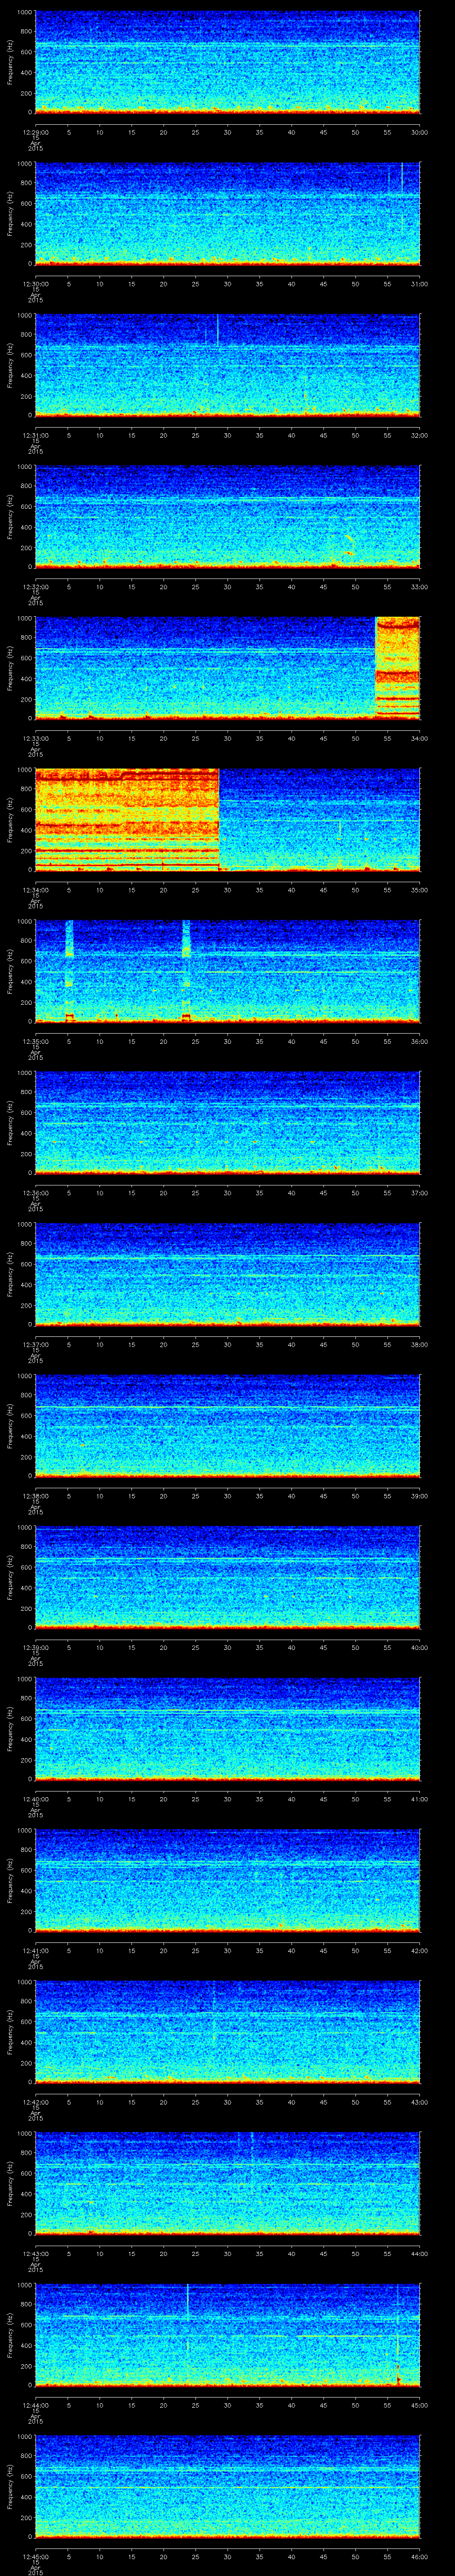
Task: Select the "12:35:00" axis time label
Action: pos(35,1041)
